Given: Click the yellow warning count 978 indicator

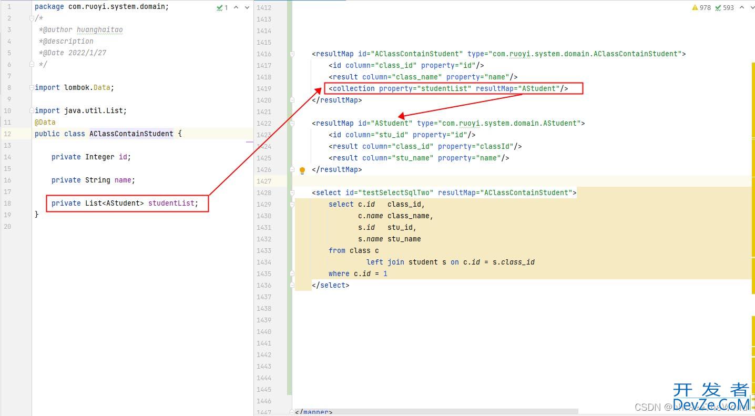Looking at the screenshot, I should click(701, 7).
